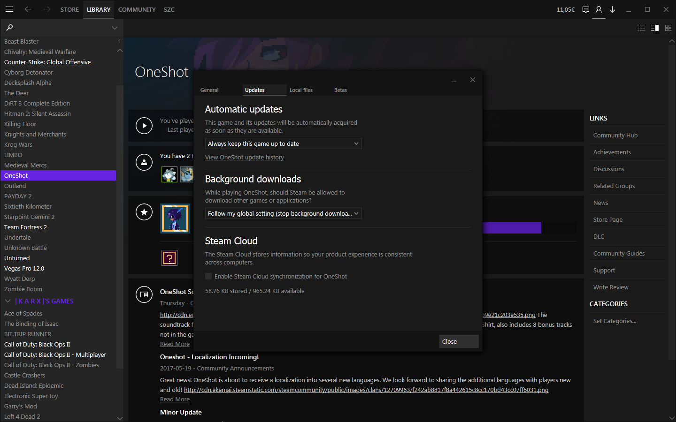Switch to the General tab

[x=209, y=90]
